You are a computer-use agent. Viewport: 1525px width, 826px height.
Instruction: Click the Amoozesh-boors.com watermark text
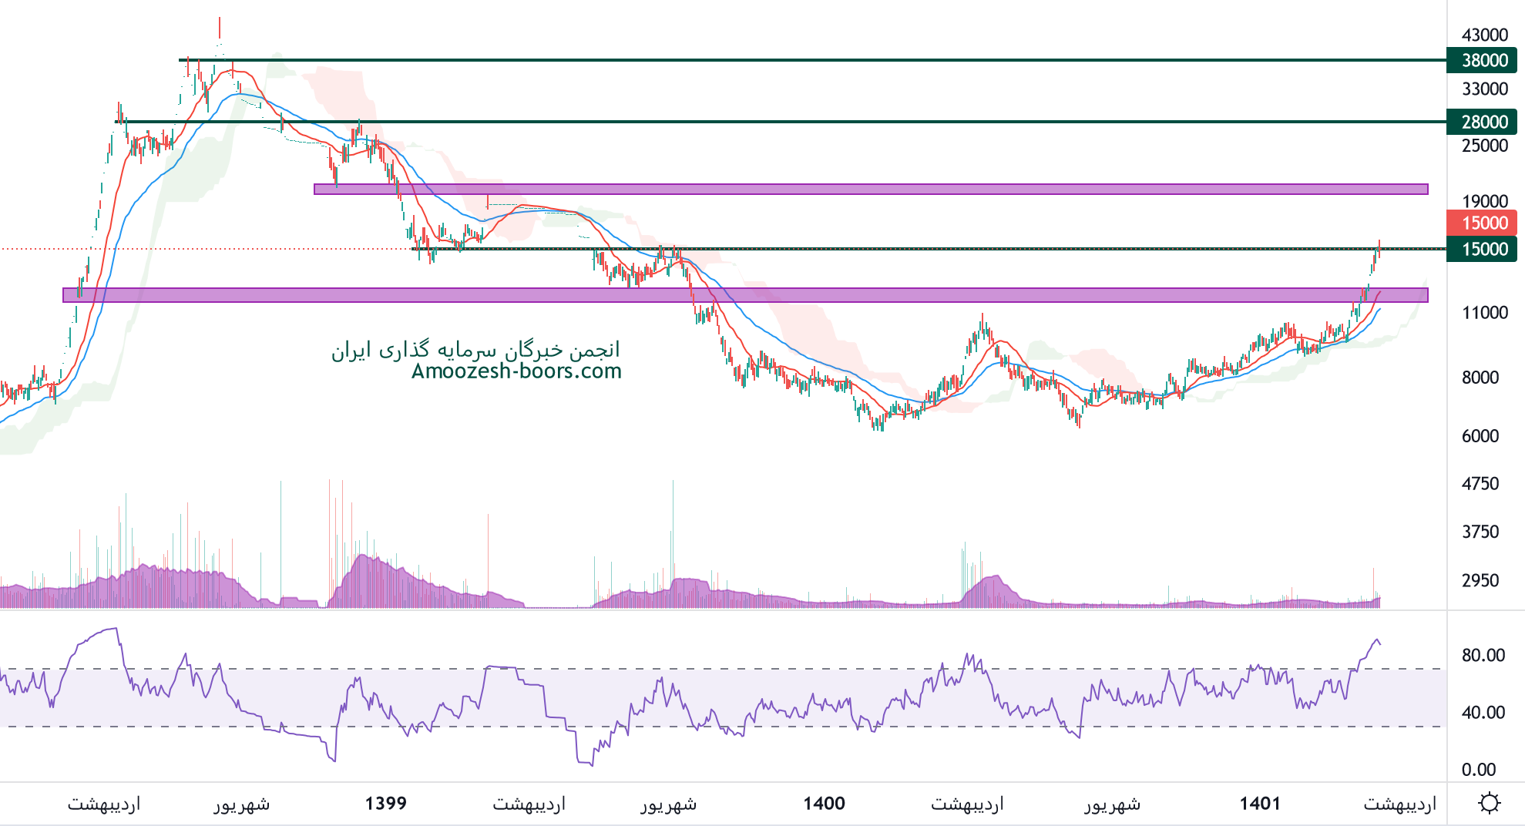click(516, 371)
